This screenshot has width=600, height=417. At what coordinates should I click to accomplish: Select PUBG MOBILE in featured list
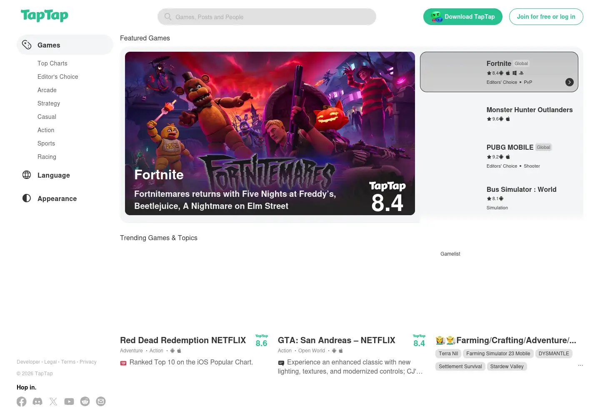[510, 147]
